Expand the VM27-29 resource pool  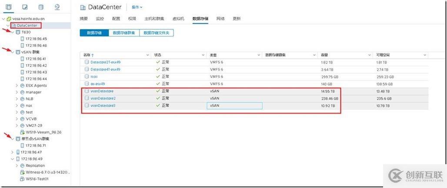(17, 126)
